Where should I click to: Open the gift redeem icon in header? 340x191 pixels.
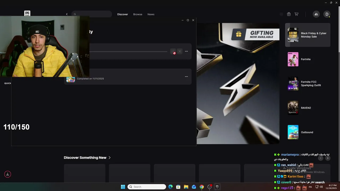[x=289, y=14]
